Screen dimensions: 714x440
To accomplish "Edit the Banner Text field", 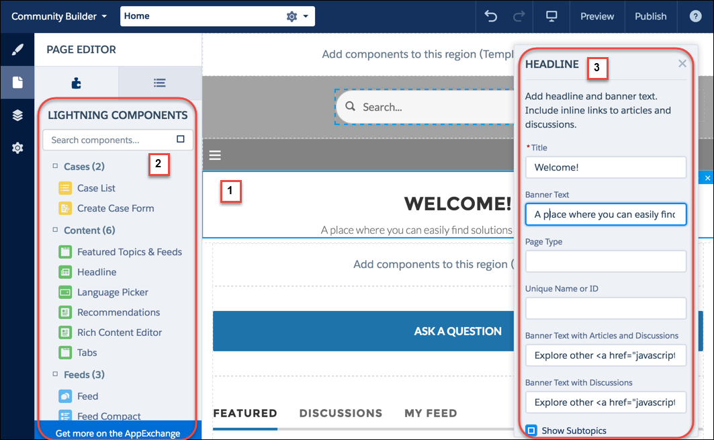I will click(606, 214).
